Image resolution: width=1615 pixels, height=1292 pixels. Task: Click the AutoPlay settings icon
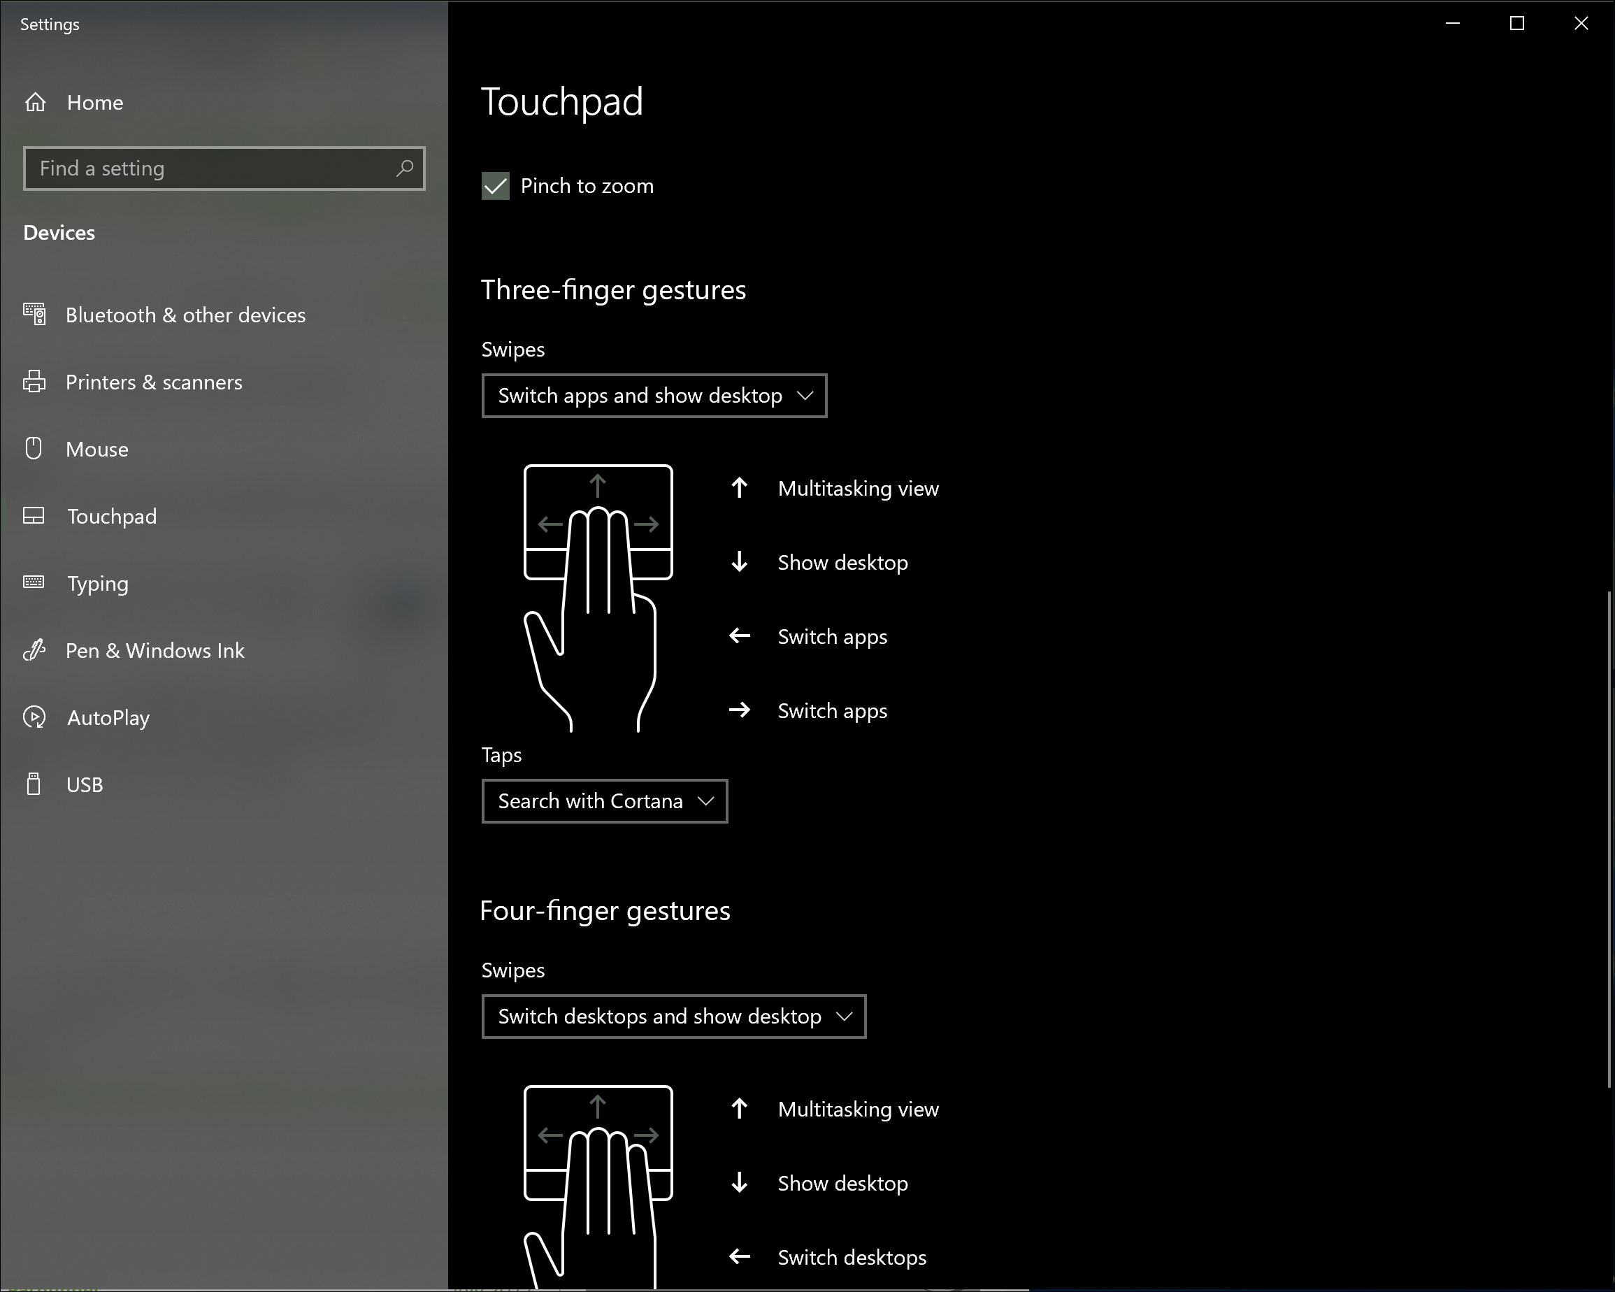click(x=34, y=716)
